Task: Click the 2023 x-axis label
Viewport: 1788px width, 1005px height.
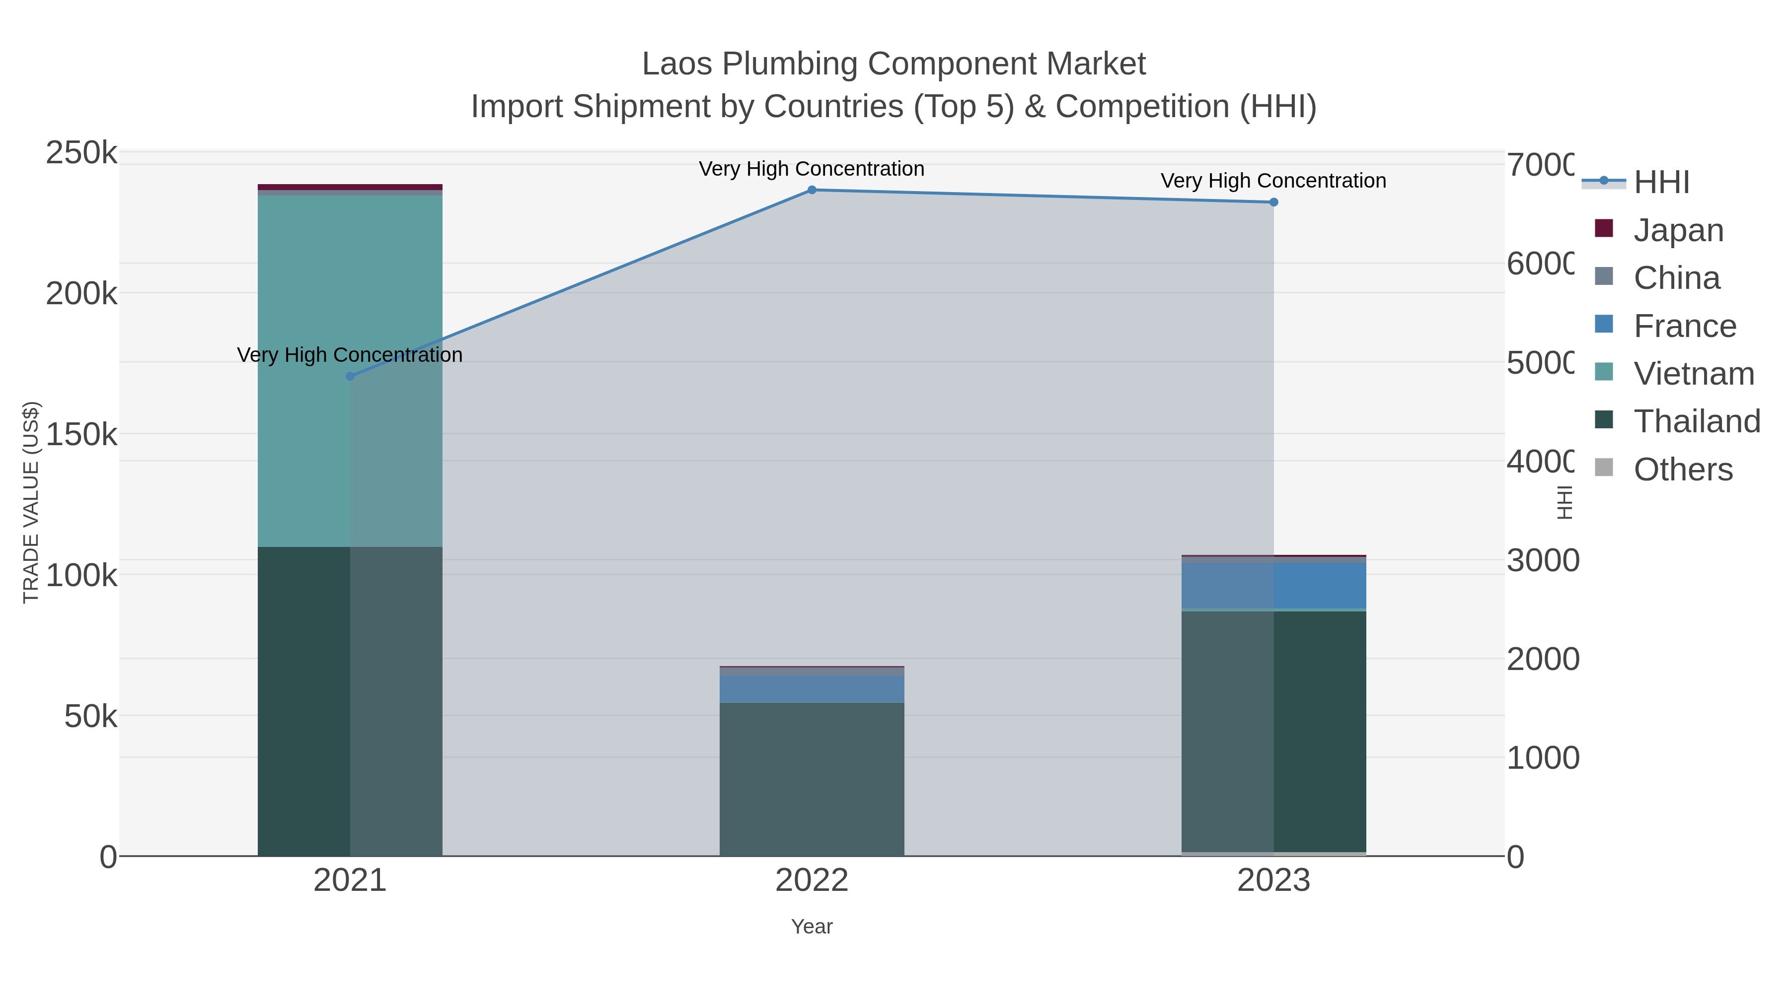Action: point(1273,881)
